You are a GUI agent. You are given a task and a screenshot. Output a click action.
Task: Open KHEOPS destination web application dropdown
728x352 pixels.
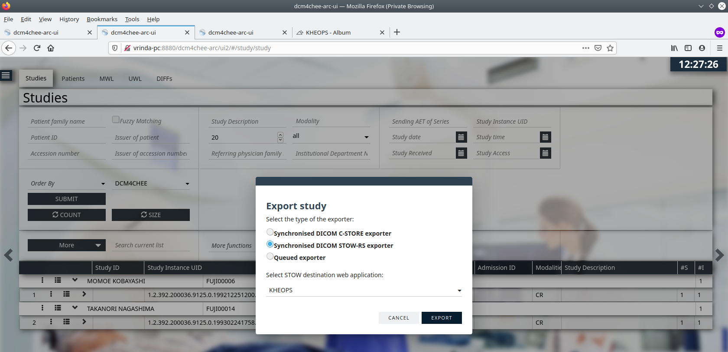click(x=364, y=290)
